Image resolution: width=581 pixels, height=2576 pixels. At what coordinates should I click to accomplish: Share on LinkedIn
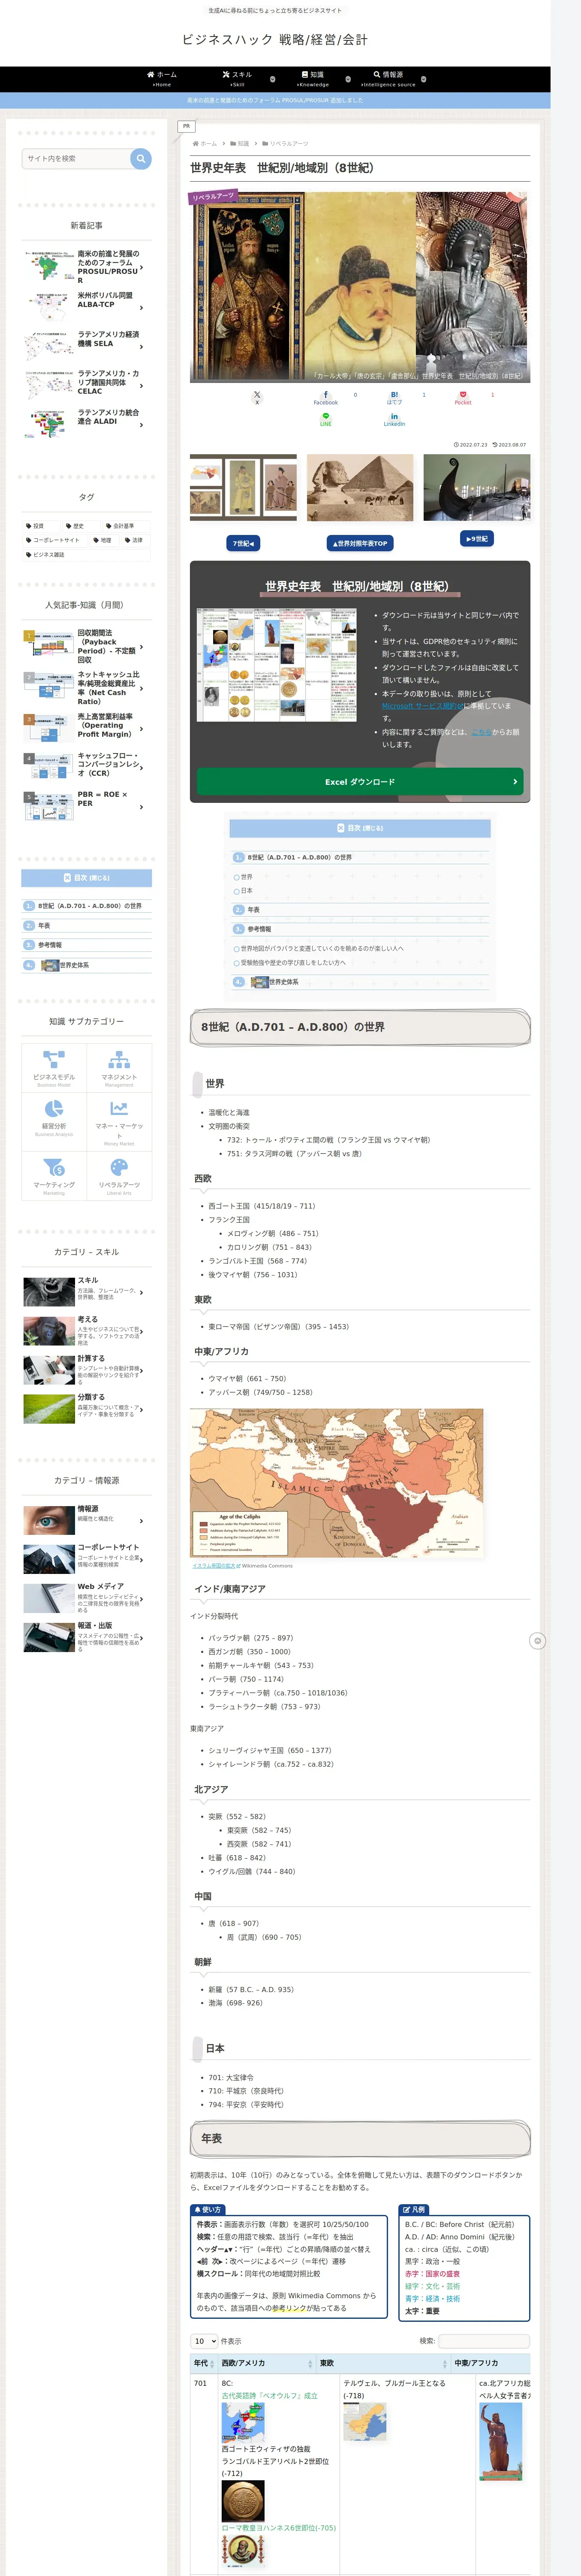click(394, 420)
